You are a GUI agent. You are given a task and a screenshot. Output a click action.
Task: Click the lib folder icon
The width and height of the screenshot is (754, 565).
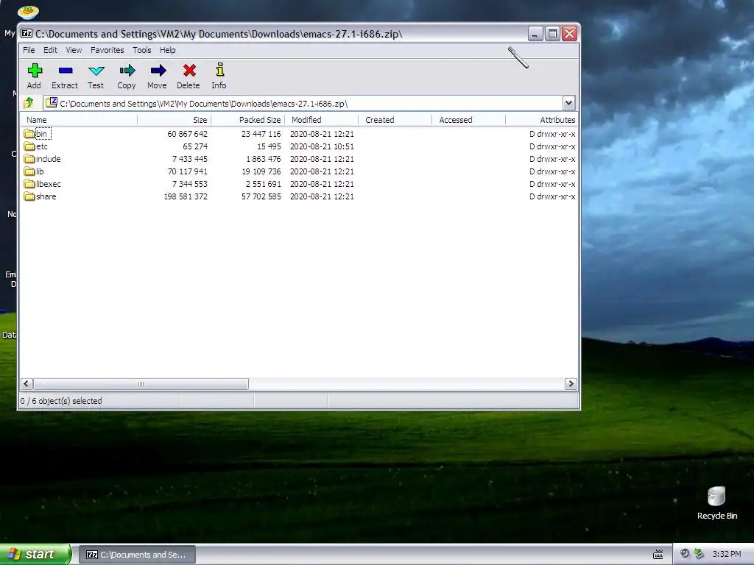click(x=29, y=171)
